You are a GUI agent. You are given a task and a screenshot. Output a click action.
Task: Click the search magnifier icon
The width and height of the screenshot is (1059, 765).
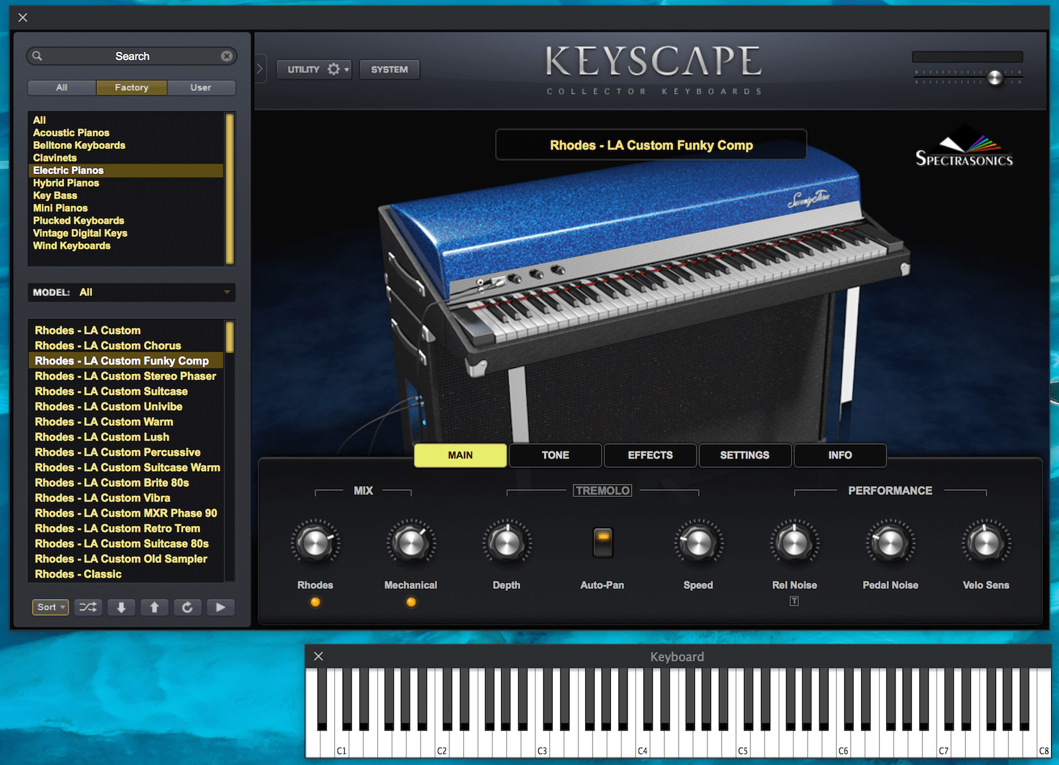point(38,56)
